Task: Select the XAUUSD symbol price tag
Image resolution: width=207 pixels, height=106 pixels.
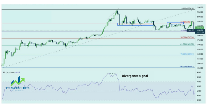Action: (191, 30)
